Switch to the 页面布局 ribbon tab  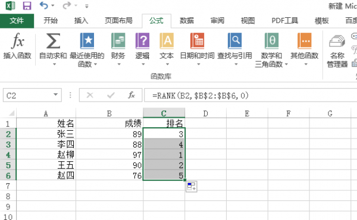click(x=118, y=21)
